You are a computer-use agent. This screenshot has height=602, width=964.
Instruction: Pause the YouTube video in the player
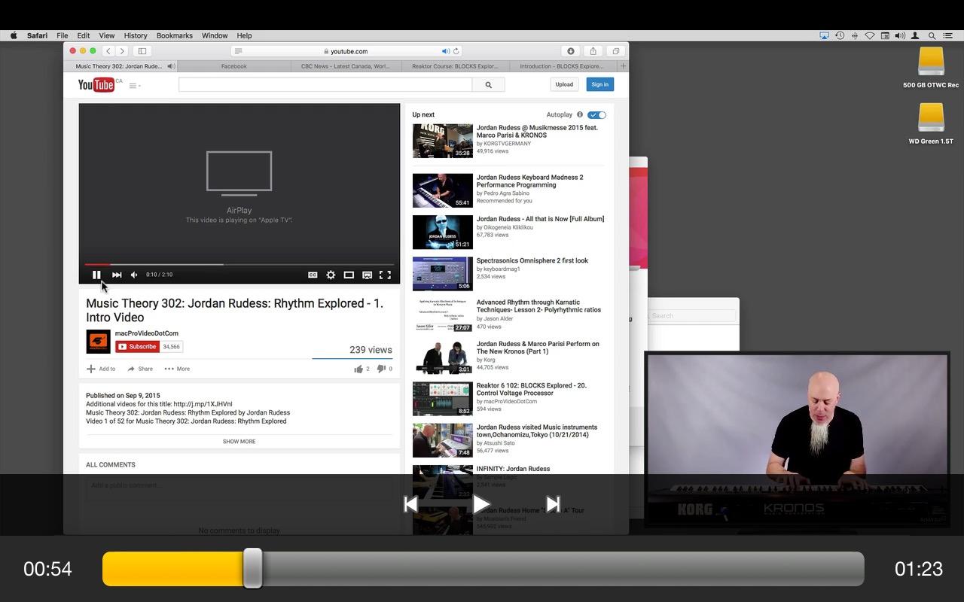[96, 275]
